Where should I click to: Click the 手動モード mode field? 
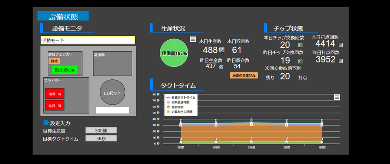click(x=88, y=40)
